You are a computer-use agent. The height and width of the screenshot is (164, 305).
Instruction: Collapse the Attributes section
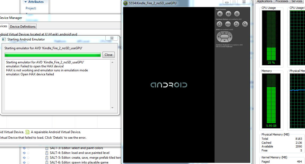click(25, 2)
